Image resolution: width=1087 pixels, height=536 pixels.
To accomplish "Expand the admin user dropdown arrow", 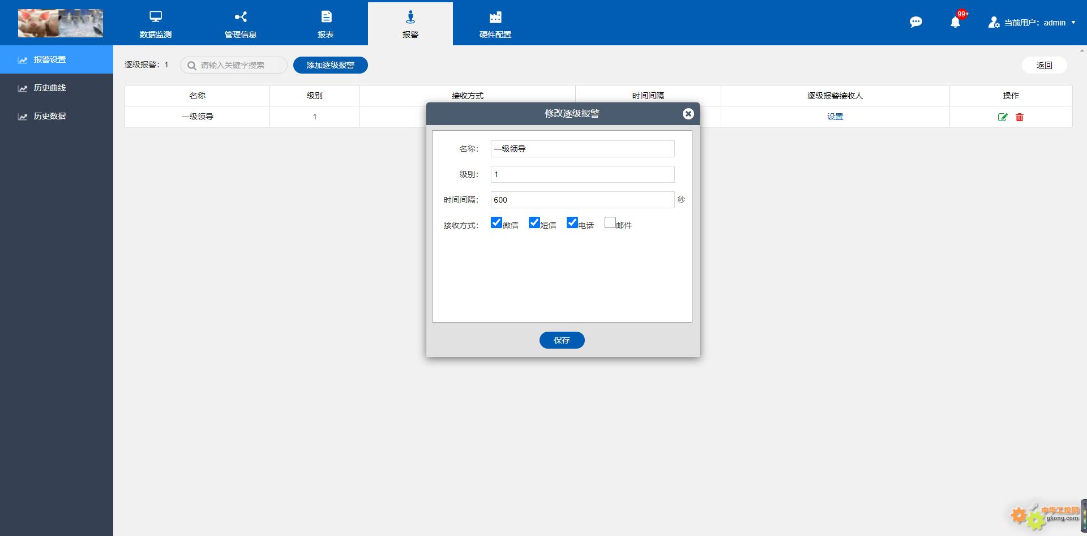I will click(1073, 23).
